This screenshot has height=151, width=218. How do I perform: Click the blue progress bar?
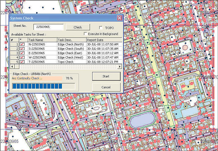point(37,86)
